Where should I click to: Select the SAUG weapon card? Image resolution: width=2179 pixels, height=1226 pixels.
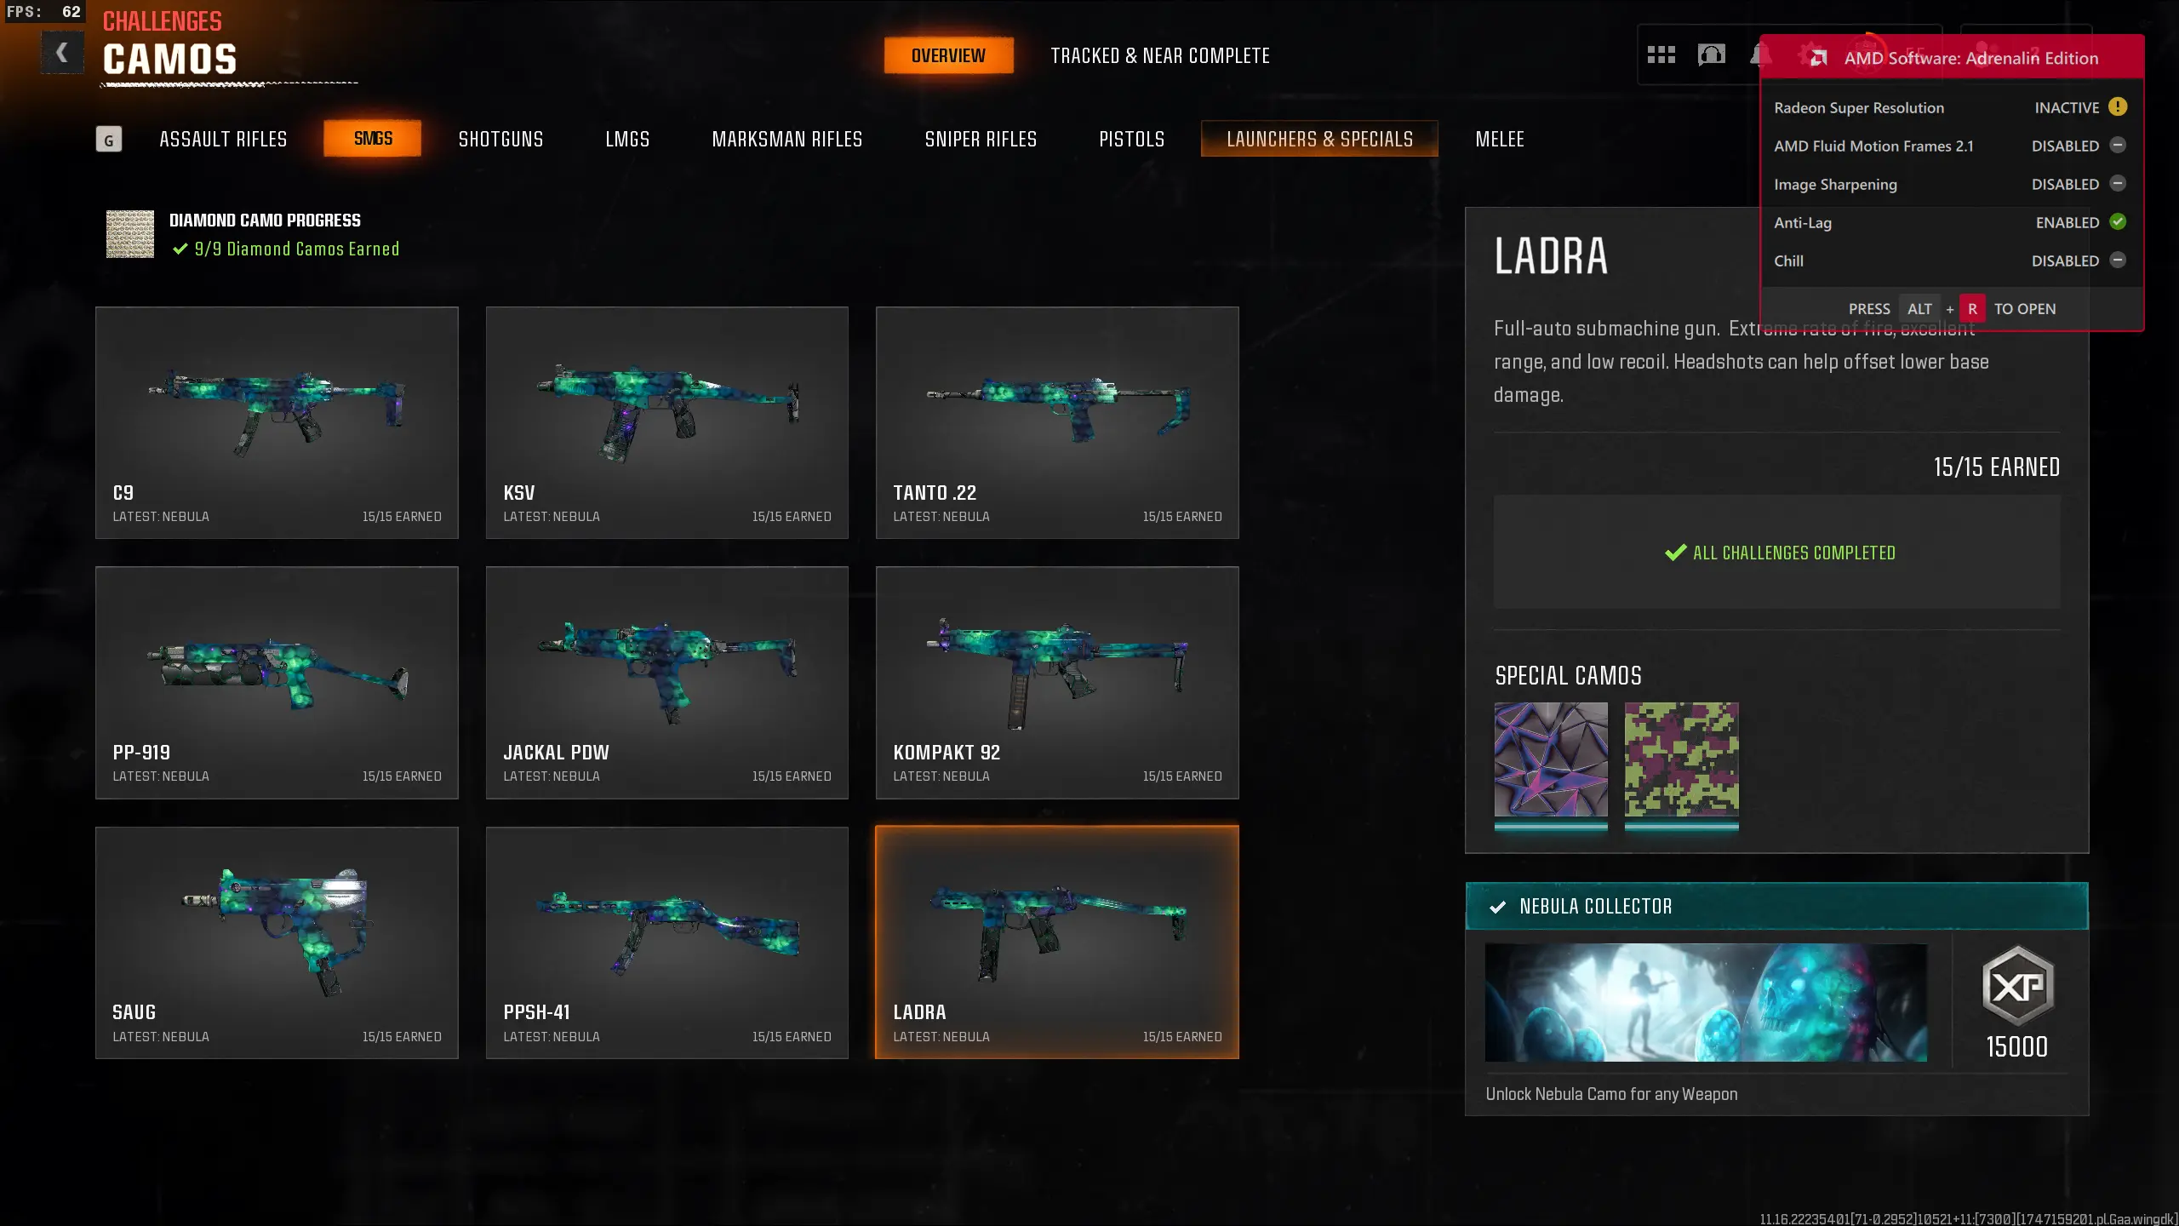coord(277,942)
